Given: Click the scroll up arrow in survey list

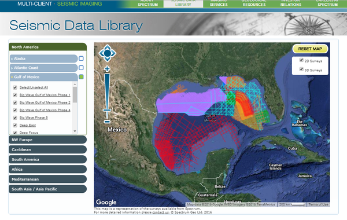Looking at the screenshot, I should [x=75, y=84].
